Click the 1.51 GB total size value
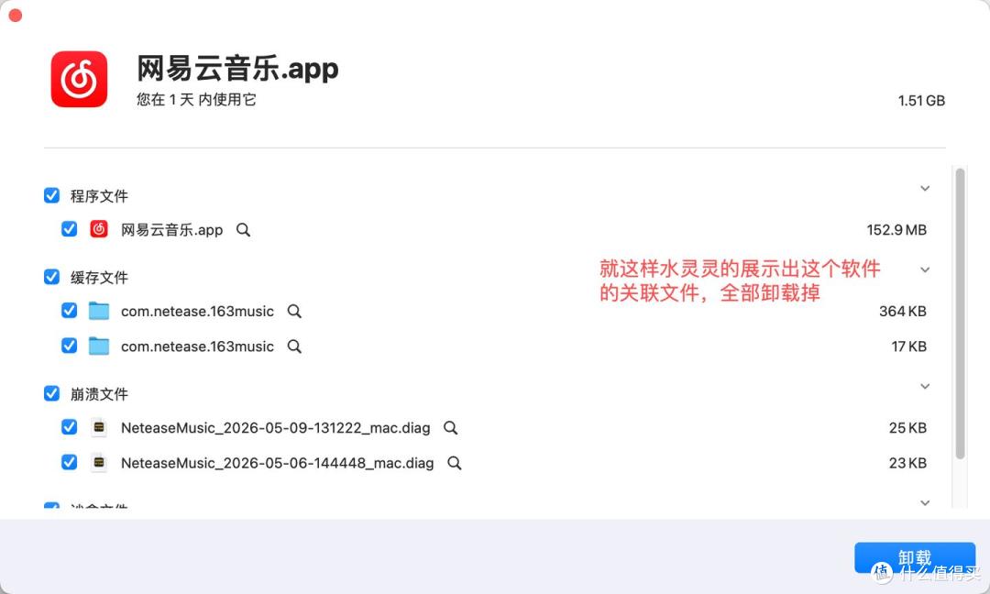Image resolution: width=990 pixels, height=594 pixels. [x=921, y=100]
